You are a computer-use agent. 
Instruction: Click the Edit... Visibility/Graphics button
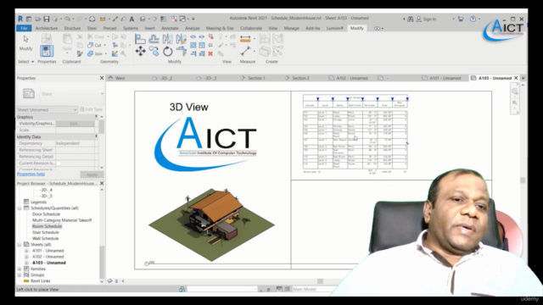75,124
